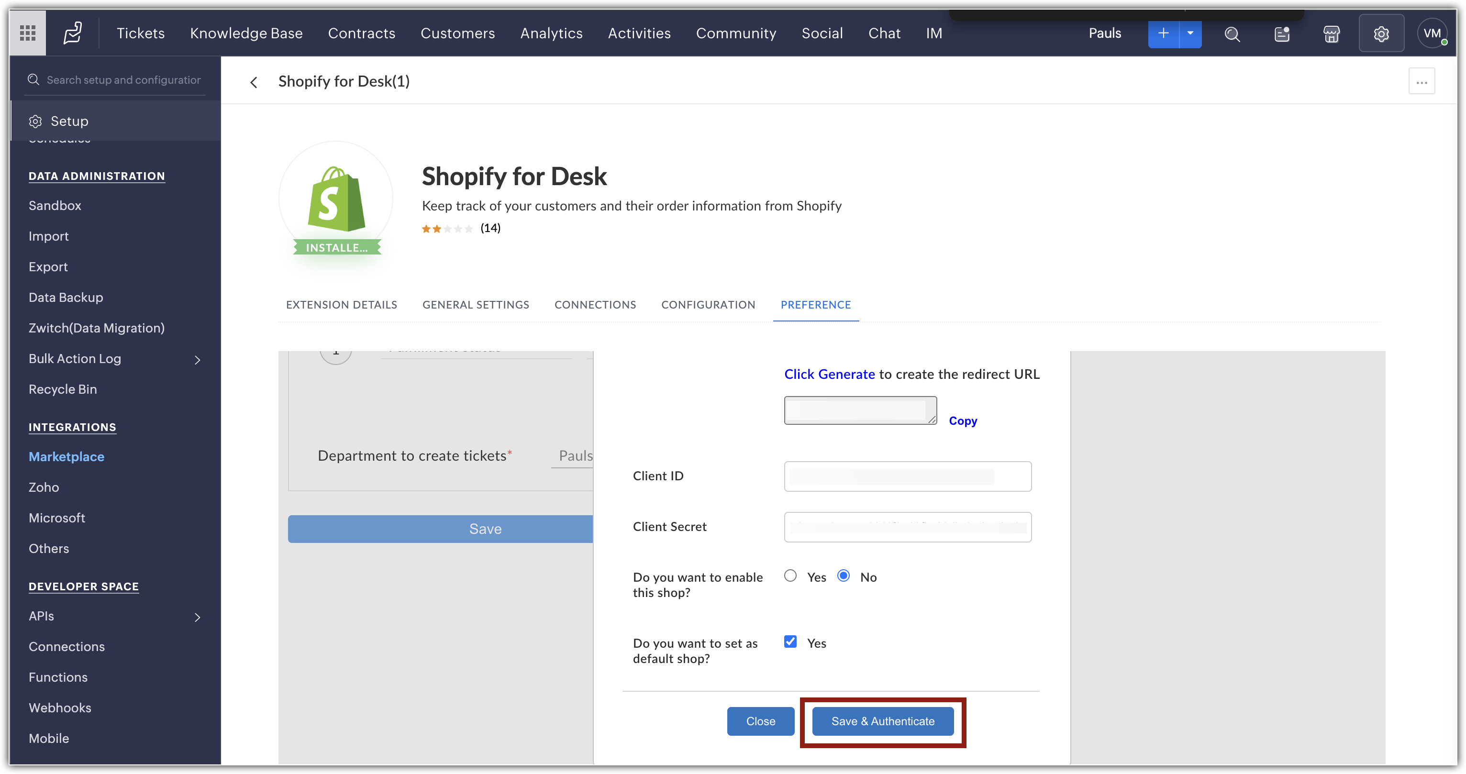Viewport: 1466px width, 774px height.
Task: Click the star rating of the extension
Action: point(447,229)
